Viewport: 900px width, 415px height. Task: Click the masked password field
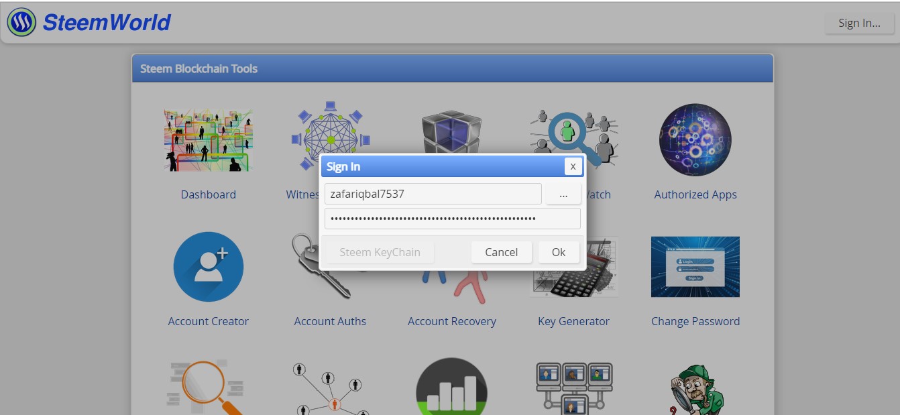(452, 219)
